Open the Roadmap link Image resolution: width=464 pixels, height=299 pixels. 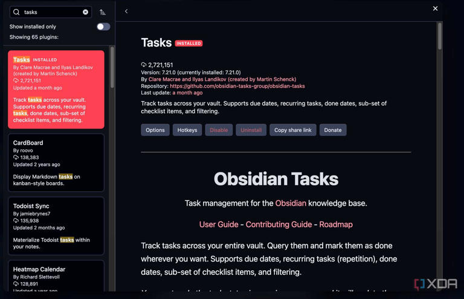[x=336, y=225]
